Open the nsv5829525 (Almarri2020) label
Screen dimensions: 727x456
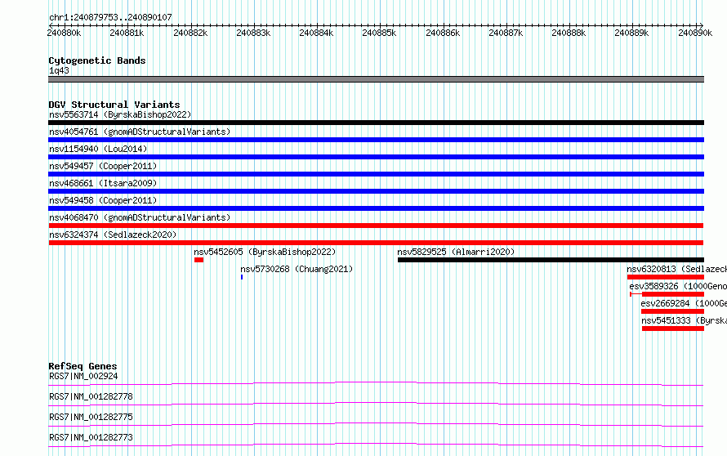(x=456, y=252)
